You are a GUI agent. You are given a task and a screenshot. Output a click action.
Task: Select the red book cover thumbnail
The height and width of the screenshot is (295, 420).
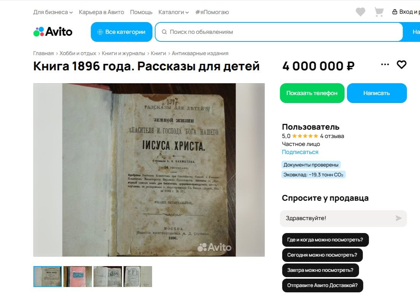click(x=78, y=276)
